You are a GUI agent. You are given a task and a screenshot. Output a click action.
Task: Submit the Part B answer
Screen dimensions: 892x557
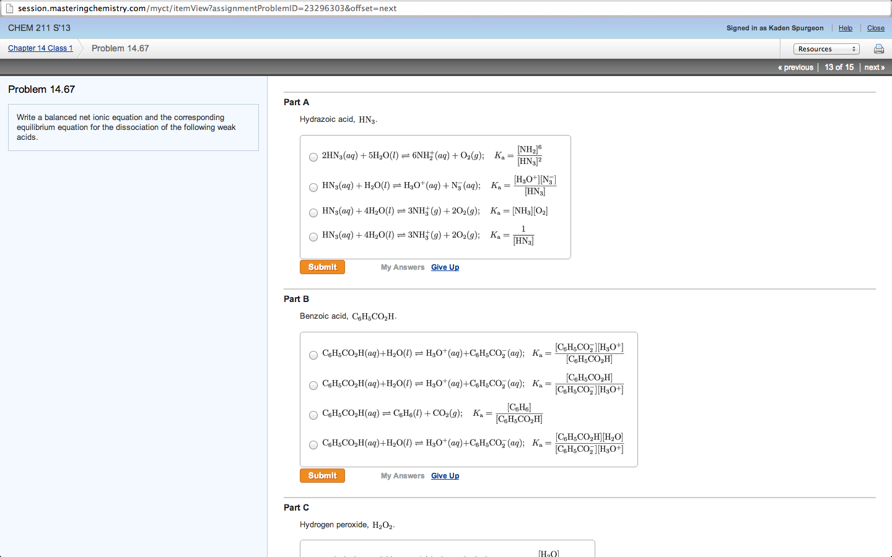point(322,475)
